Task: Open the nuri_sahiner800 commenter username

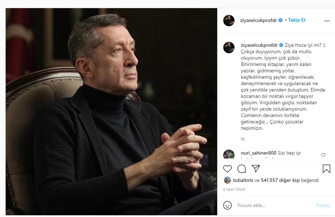Action: (x=258, y=153)
